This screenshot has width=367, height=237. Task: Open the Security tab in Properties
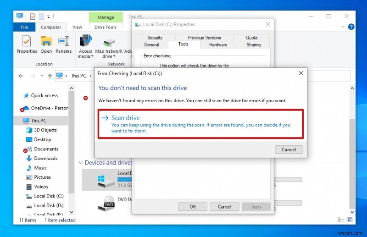click(x=155, y=38)
